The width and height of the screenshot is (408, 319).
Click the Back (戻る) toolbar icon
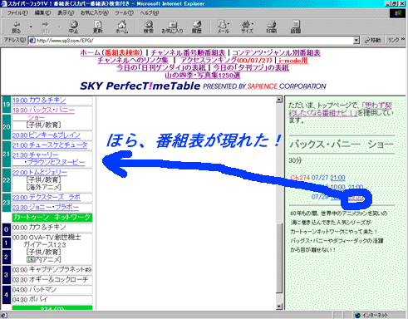17,27
